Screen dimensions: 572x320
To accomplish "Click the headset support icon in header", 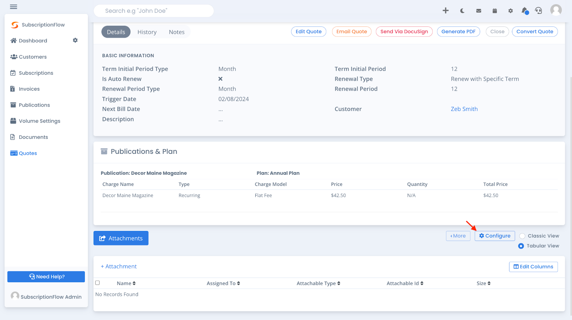I will 538,11.
